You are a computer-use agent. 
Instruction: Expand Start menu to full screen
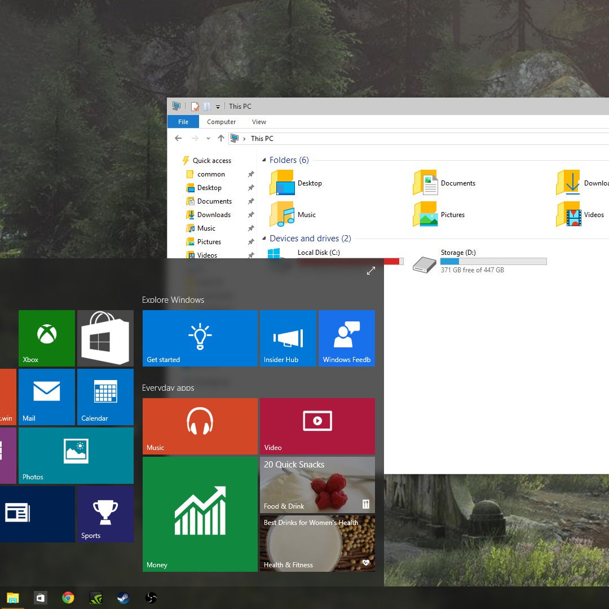[371, 271]
